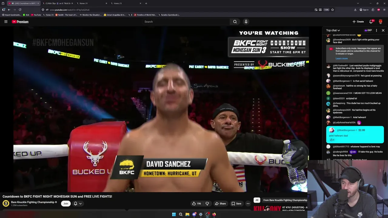Open the Windows Start button

click(x=174, y=214)
